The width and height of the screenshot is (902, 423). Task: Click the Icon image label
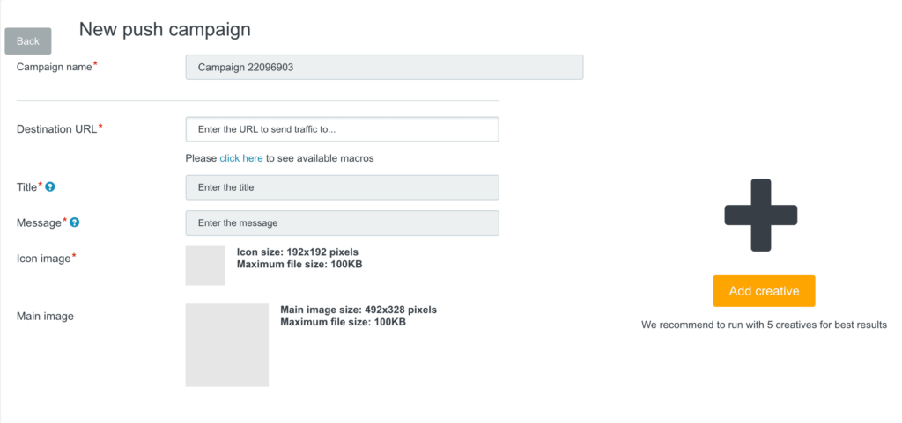pyautogui.click(x=44, y=259)
